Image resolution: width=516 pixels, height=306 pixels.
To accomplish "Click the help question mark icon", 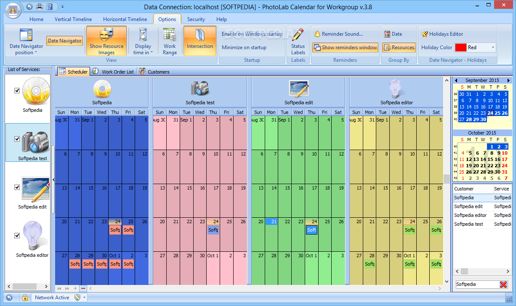I will coord(50,7).
